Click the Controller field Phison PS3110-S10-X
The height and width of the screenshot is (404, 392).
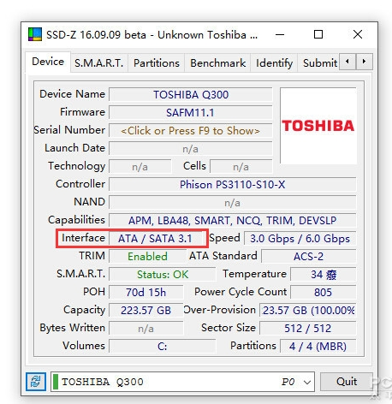pos(233,185)
